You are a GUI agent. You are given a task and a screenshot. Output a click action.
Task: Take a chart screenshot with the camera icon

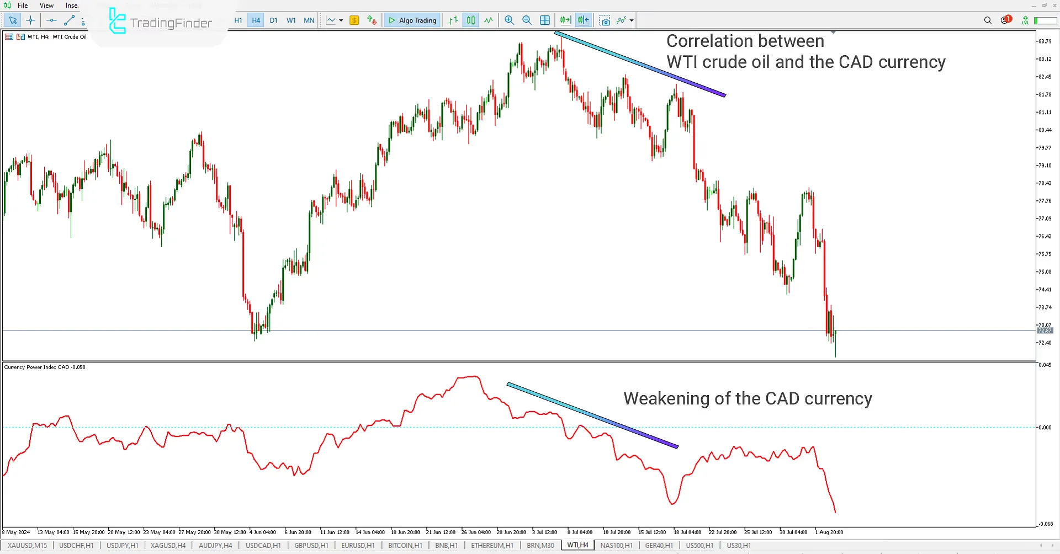click(x=605, y=20)
